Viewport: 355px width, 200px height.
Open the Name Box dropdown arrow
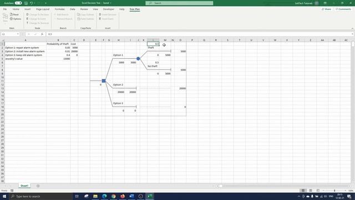(18, 34)
